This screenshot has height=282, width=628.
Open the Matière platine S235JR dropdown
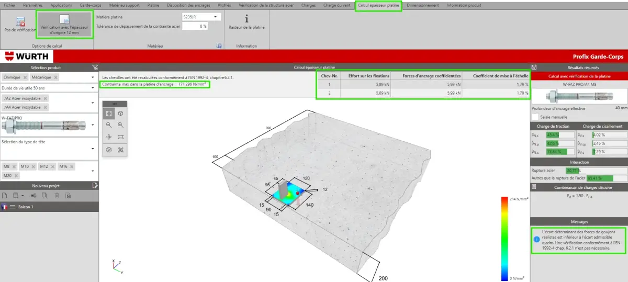click(201, 17)
